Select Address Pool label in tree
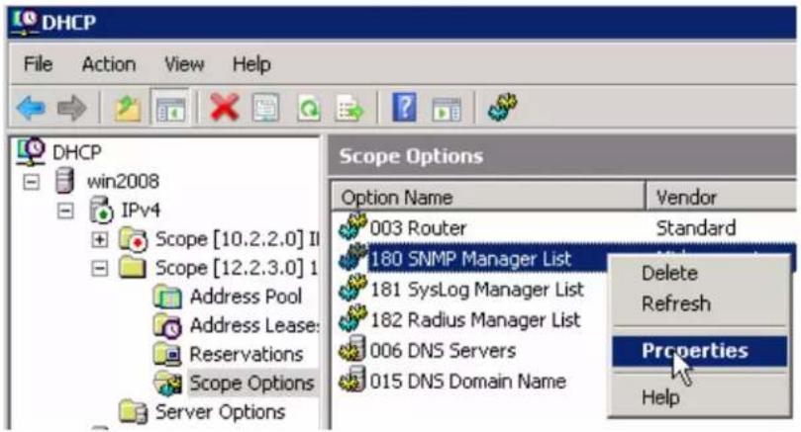Screen dimensions: 801x432 pyautogui.click(x=246, y=297)
